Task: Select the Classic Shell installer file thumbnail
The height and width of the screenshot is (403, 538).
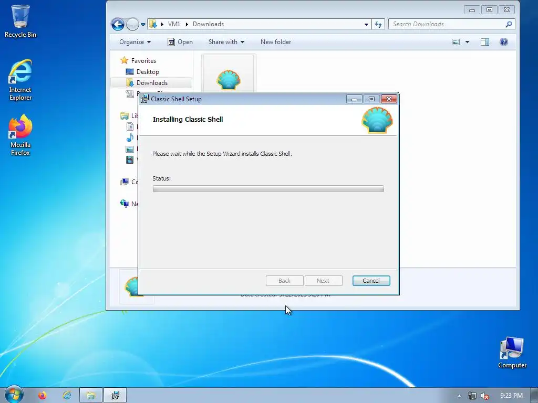Action: pyautogui.click(x=229, y=79)
